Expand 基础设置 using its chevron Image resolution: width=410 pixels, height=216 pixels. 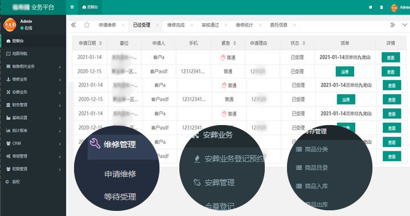60,118
